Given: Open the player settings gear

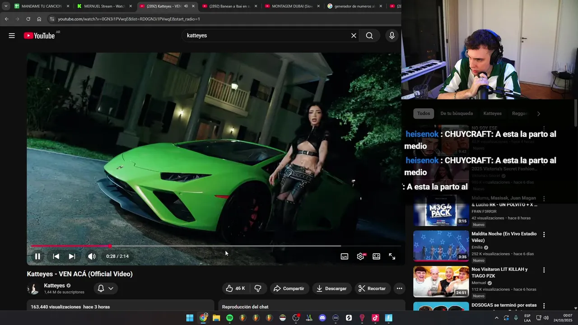Looking at the screenshot, I should [360, 256].
